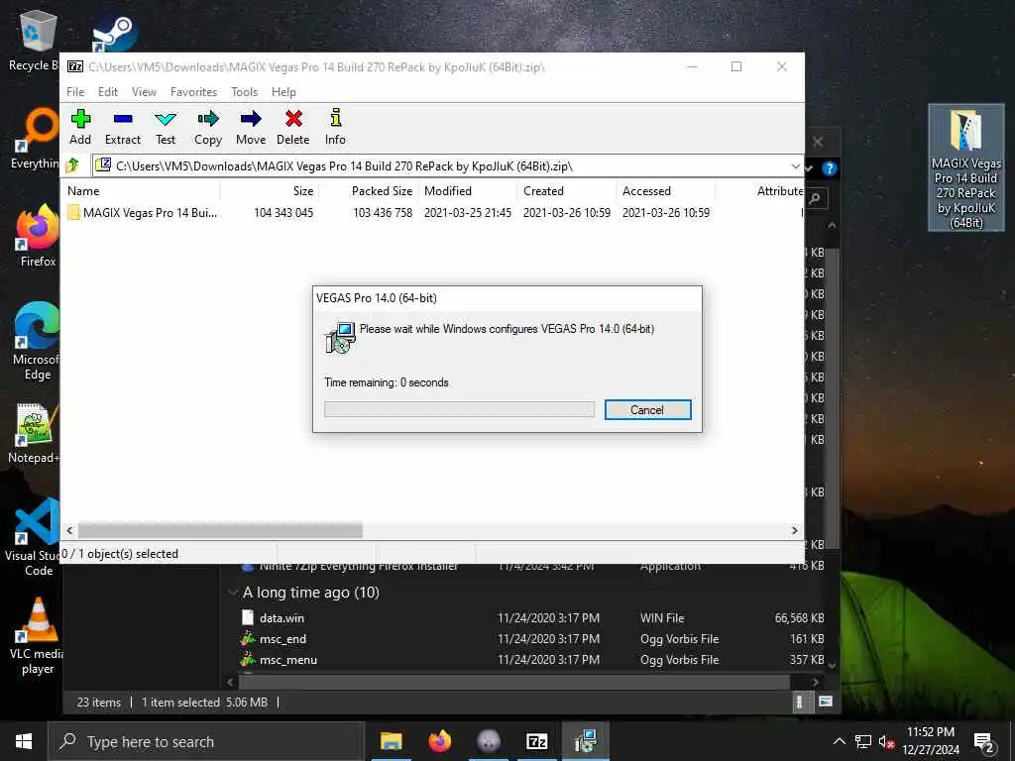Image resolution: width=1015 pixels, height=761 pixels.
Task: Click the Explorer vertical scrollbar down arrow
Action: click(x=832, y=665)
